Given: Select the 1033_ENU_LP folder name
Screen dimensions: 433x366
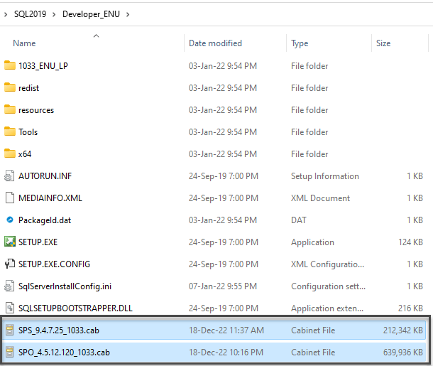Looking at the screenshot, I should (x=43, y=66).
